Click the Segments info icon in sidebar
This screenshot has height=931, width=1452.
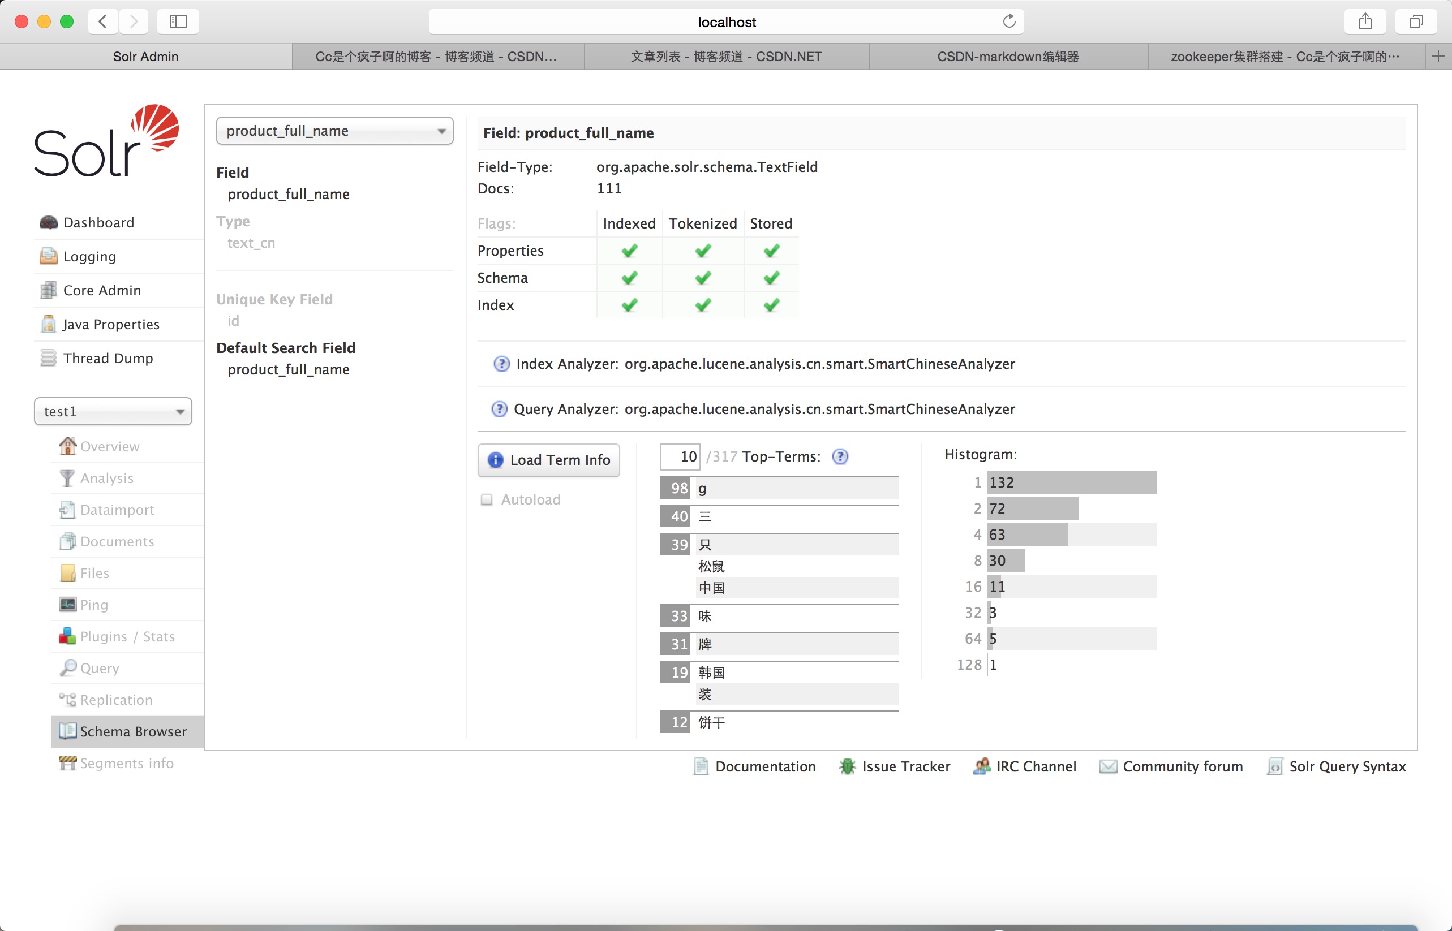click(67, 763)
